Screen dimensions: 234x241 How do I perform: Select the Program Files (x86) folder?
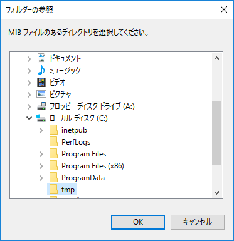click(x=87, y=166)
